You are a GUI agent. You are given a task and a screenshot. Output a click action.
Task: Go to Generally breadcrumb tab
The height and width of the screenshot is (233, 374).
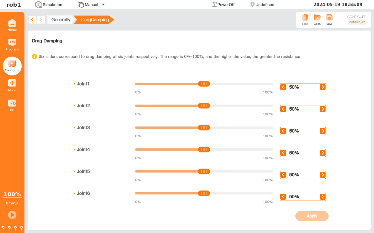pos(61,20)
